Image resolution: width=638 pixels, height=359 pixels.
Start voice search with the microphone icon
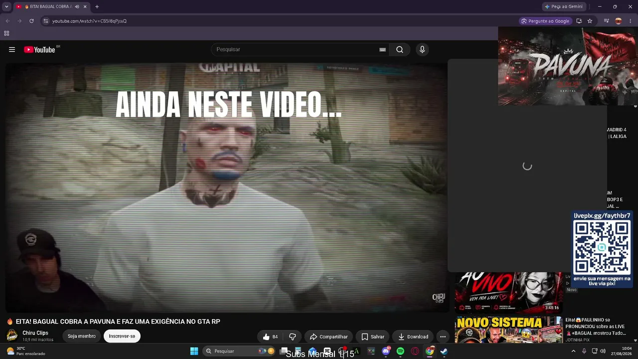[x=422, y=49]
